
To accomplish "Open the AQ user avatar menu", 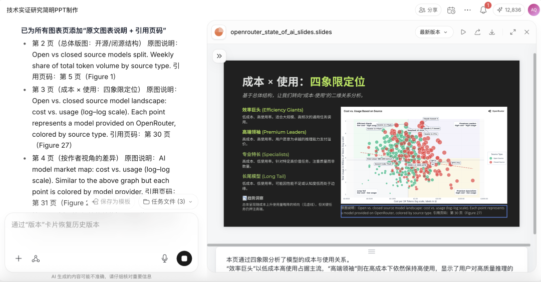I will (x=534, y=10).
